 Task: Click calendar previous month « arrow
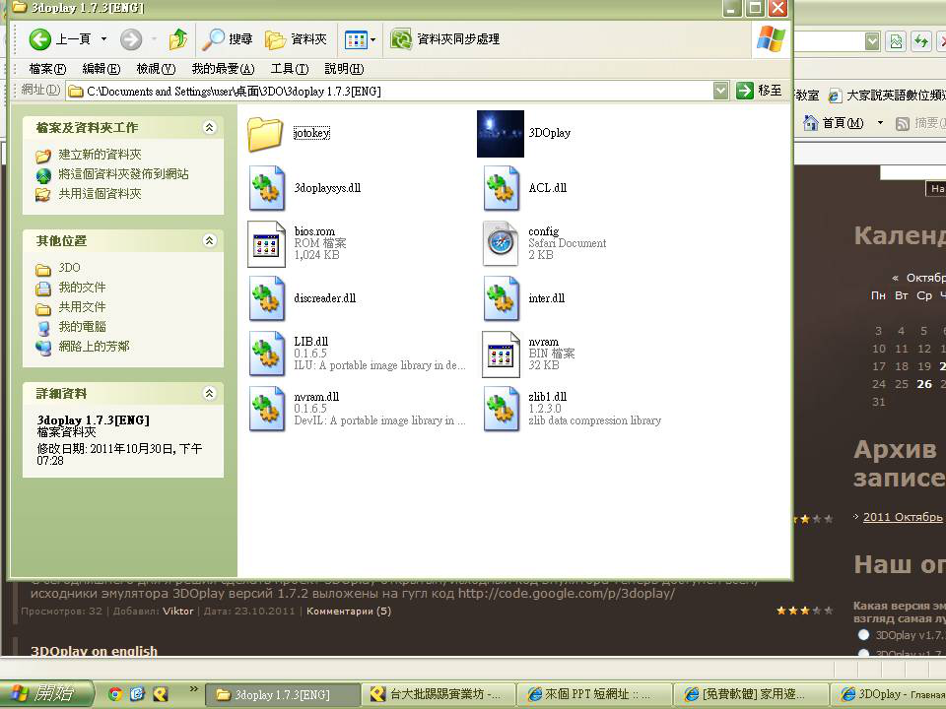click(x=896, y=278)
